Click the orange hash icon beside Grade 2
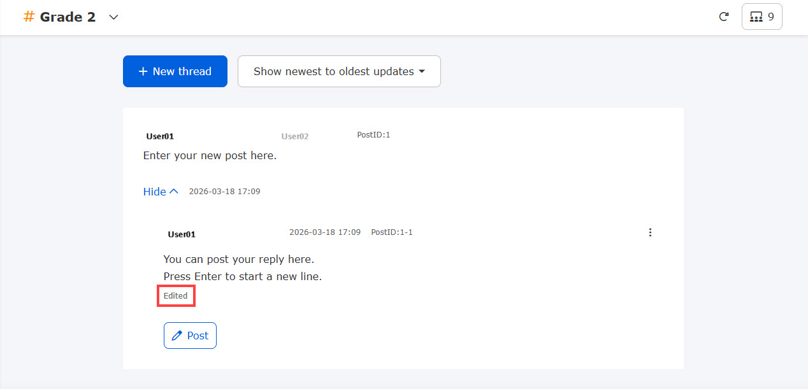 29,17
